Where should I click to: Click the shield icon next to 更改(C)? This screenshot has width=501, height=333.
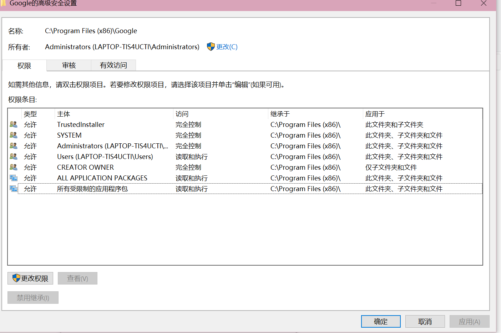[211, 47]
